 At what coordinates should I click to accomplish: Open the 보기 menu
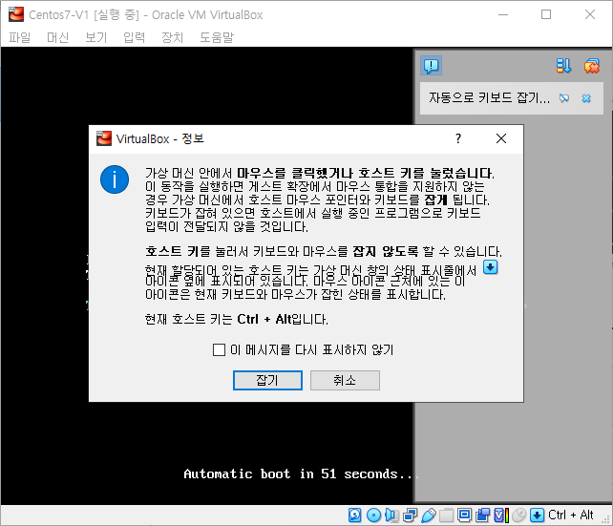pos(95,37)
